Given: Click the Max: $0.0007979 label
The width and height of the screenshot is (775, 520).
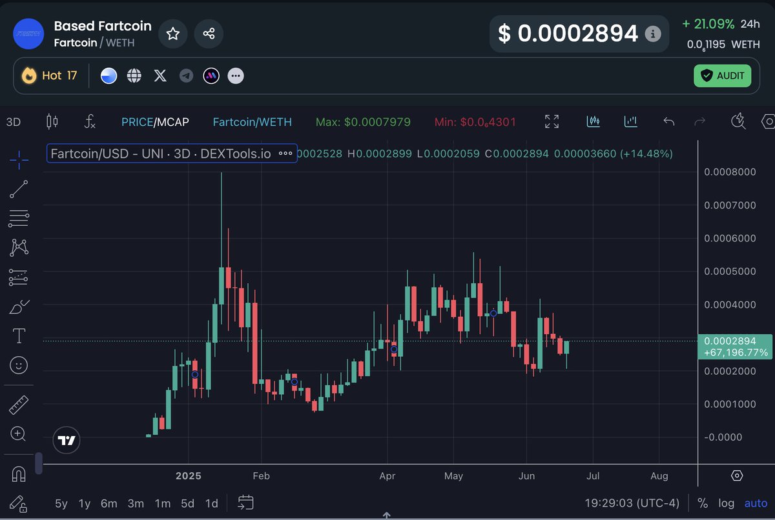Looking at the screenshot, I should click(x=363, y=121).
